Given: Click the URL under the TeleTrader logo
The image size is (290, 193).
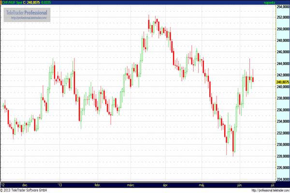Looking at the screenshot, I should pyautogui.click(x=29, y=18).
